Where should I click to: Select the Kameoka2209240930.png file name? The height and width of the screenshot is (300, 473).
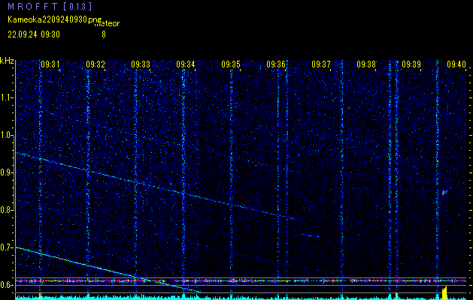(x=55, y=19)
